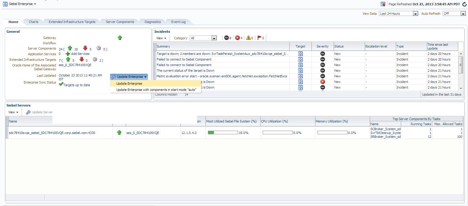Click the Siebel Enterprise target icon
This screenshot has height=206, width=468.
coord(5,4)
